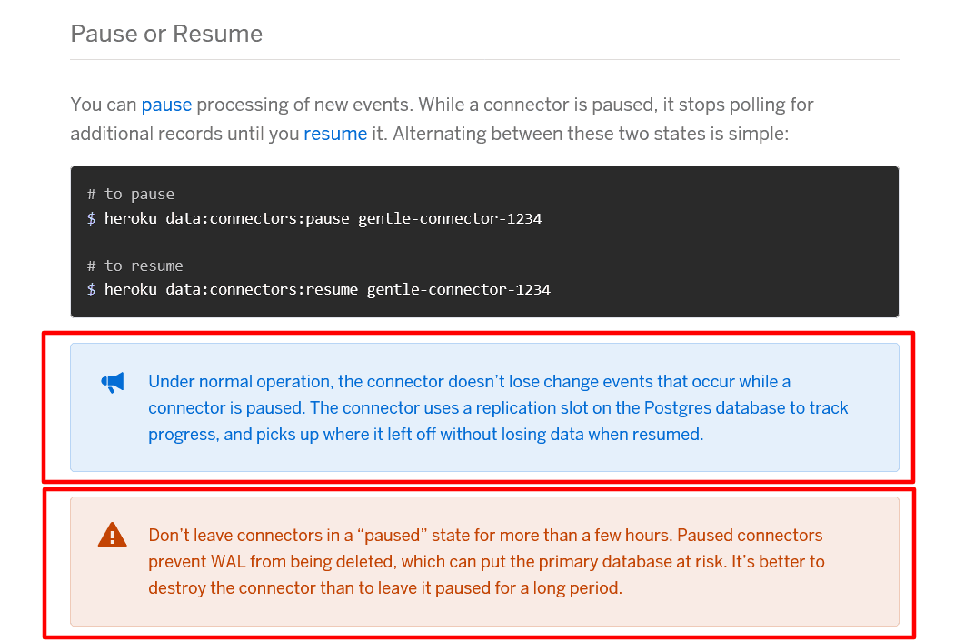Click the warning triangle icon
The height and width of the screenshot is (642, 955).
pos(112,536)
